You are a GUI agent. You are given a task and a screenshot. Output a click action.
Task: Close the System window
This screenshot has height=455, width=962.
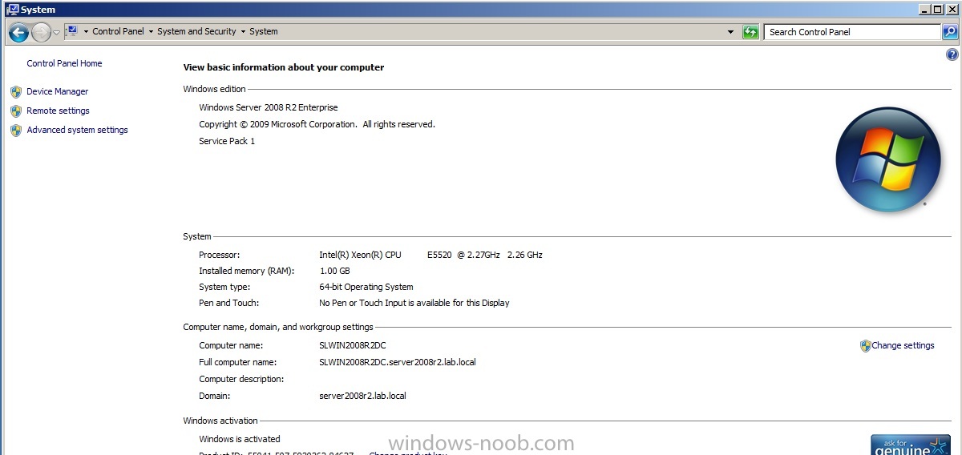point(951,10)
